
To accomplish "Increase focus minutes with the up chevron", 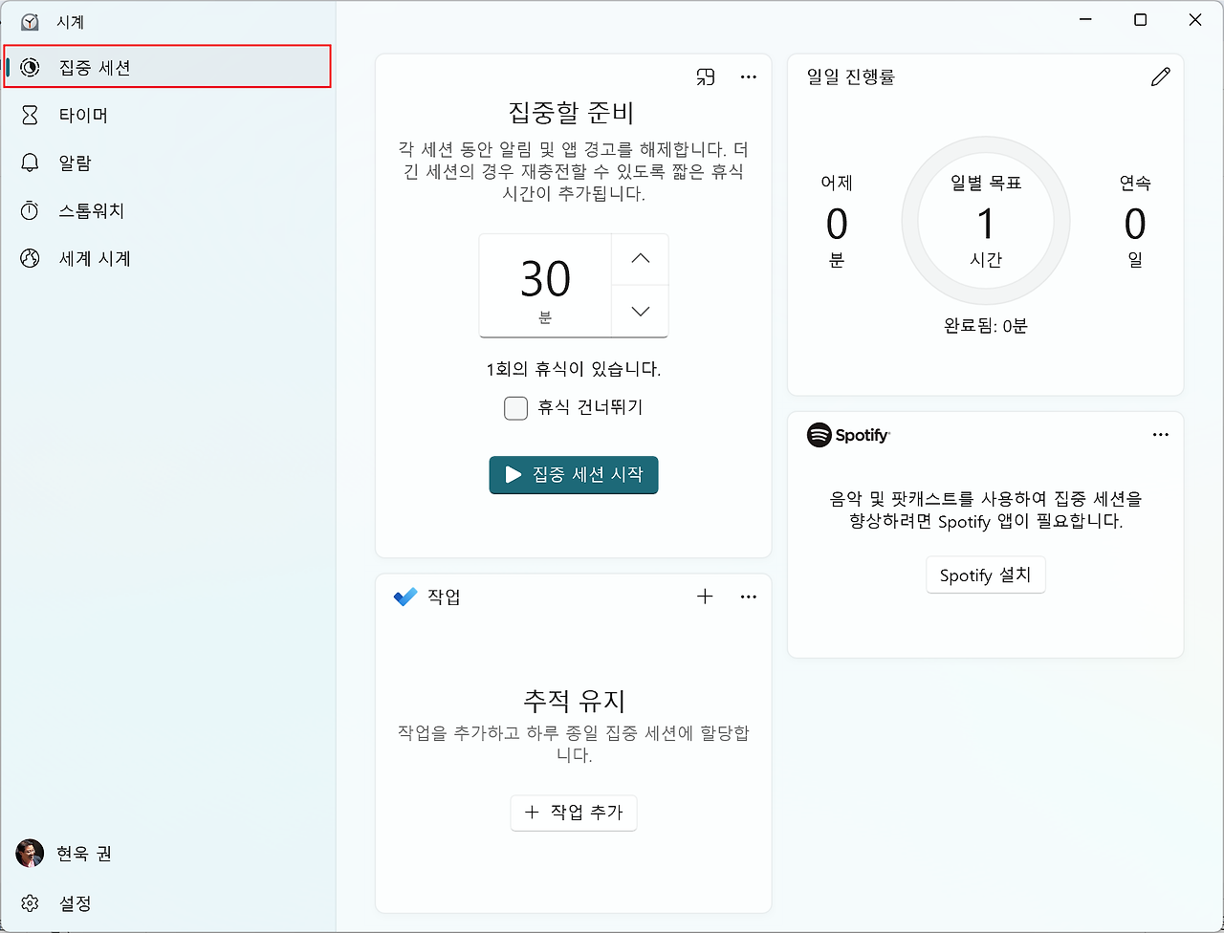I will pos(639,259).
